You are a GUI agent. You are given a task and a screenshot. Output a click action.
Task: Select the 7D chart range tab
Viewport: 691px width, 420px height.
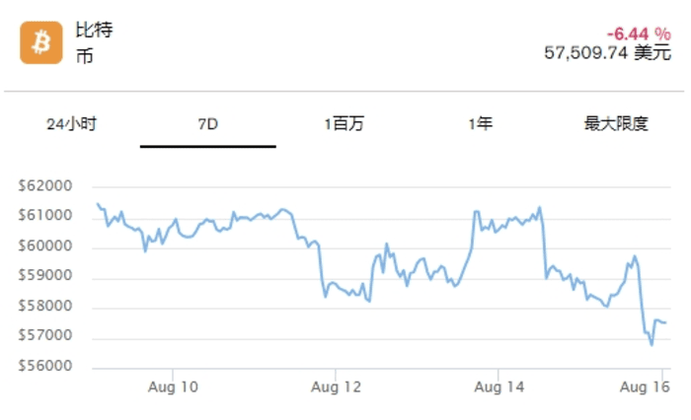coord(208,124)
